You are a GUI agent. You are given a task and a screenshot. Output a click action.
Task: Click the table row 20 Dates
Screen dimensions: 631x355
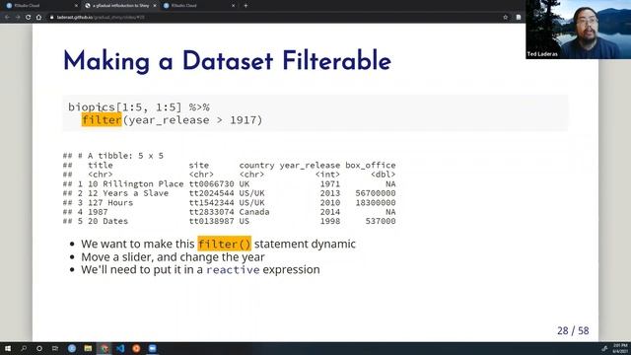pyautogui.click(x=230, y=221)
